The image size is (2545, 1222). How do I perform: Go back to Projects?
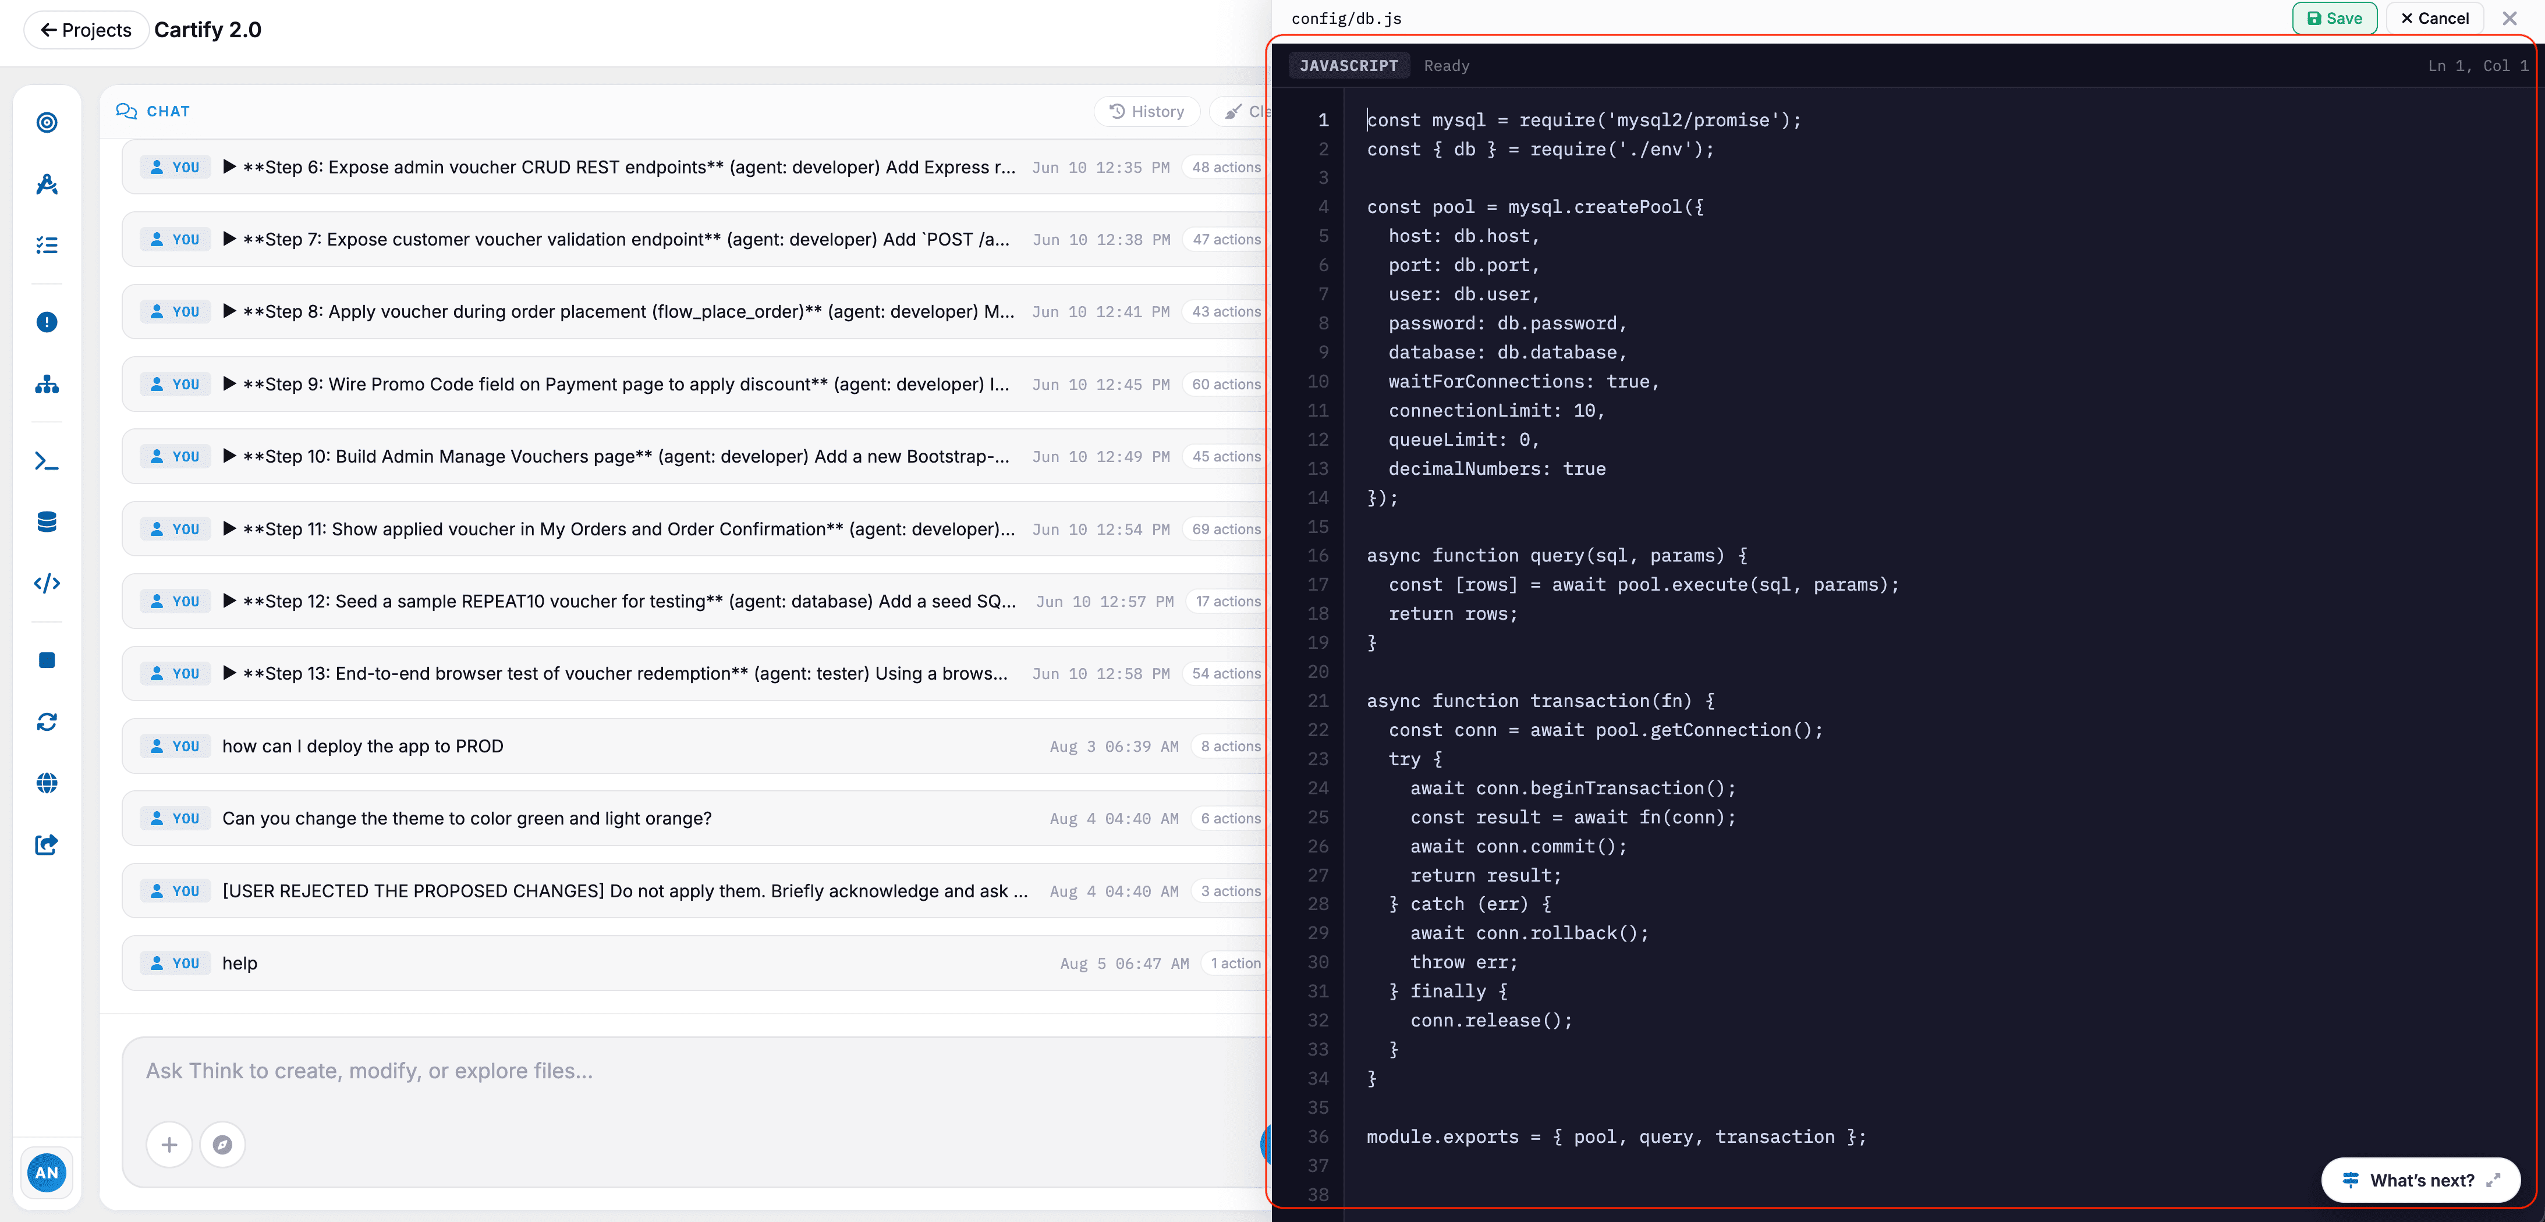(86, 30)
